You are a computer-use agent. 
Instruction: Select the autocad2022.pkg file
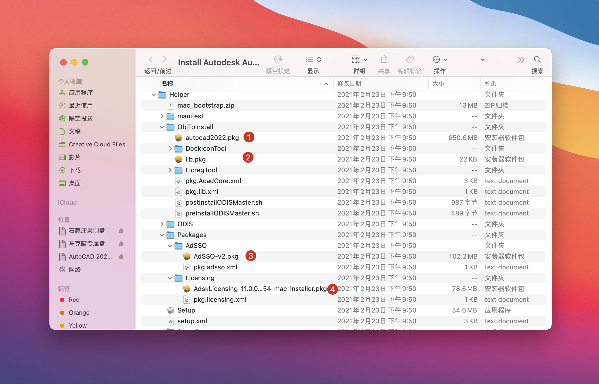click(x=212, y=138)
